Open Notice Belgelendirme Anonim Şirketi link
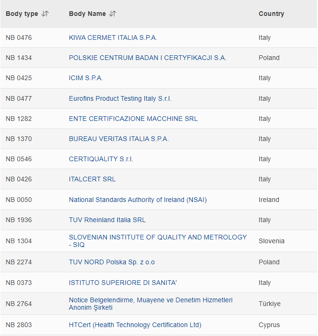Viewport: 318px width, 336px height. click(x=151, y=304)
